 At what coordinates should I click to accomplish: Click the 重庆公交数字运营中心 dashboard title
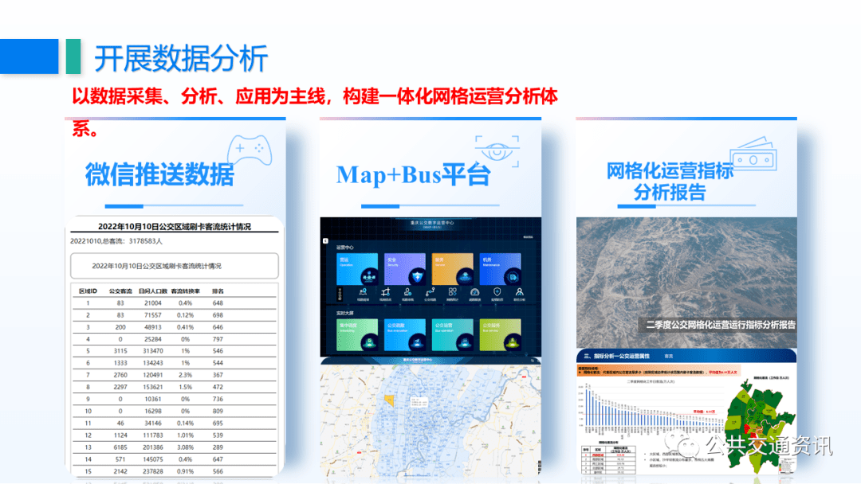[x=431, y=223]
